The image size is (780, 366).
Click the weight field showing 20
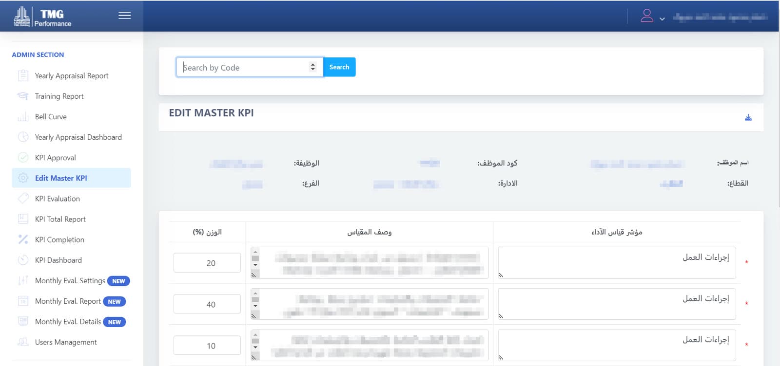point(207,263)
